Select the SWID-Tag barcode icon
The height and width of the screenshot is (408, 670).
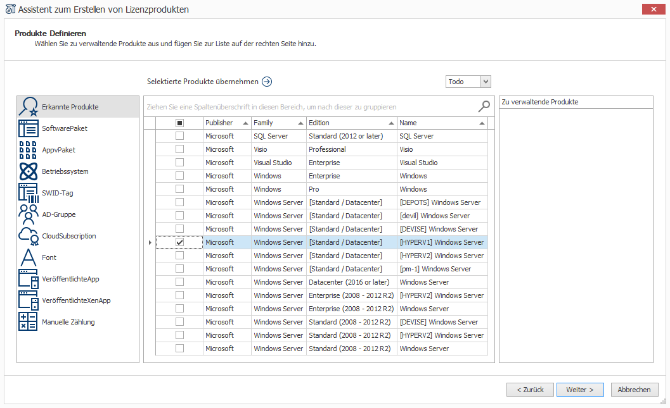(28, 193)
